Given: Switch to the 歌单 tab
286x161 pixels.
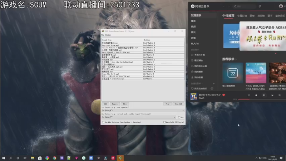Looking at the screenshot, I should (252, 16).
